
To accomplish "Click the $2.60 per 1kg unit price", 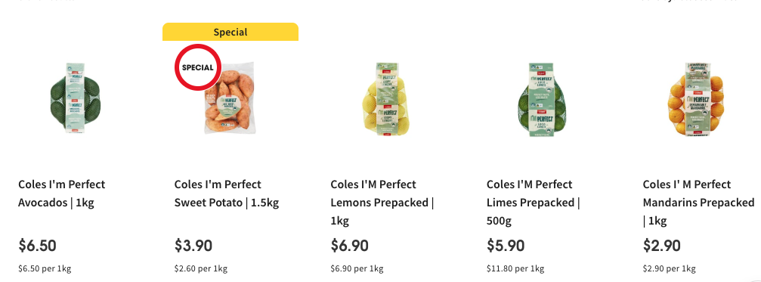I will pos(201,268).
